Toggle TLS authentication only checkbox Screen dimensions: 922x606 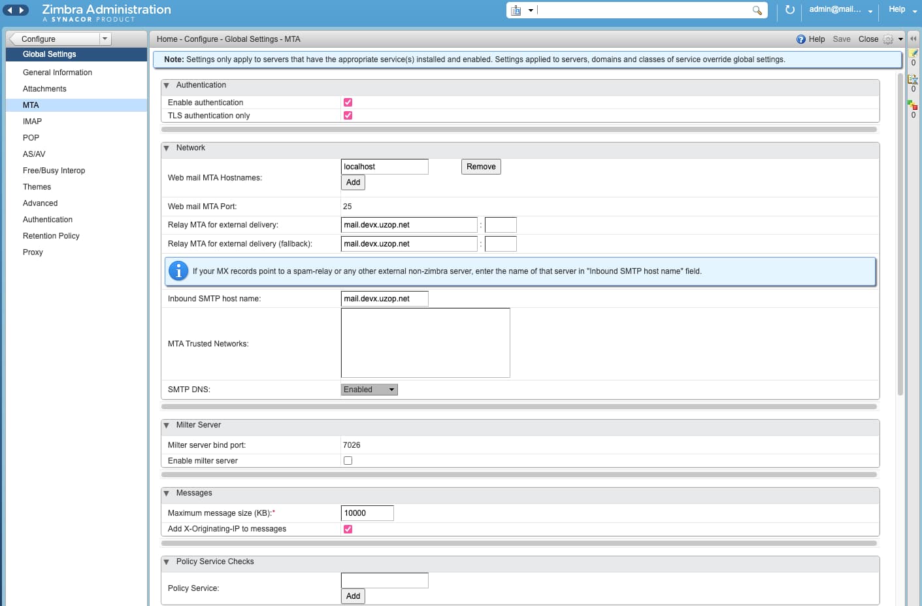click(x=348, y=115)
